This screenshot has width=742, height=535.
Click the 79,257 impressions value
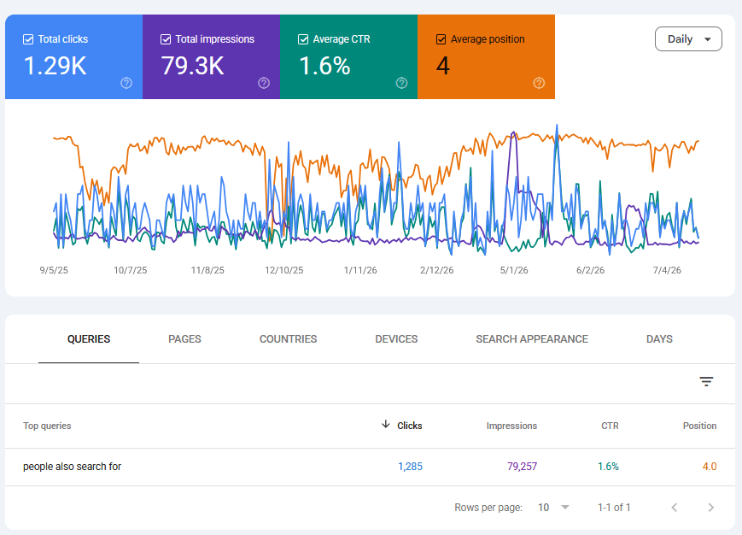(x=522, y=467)
